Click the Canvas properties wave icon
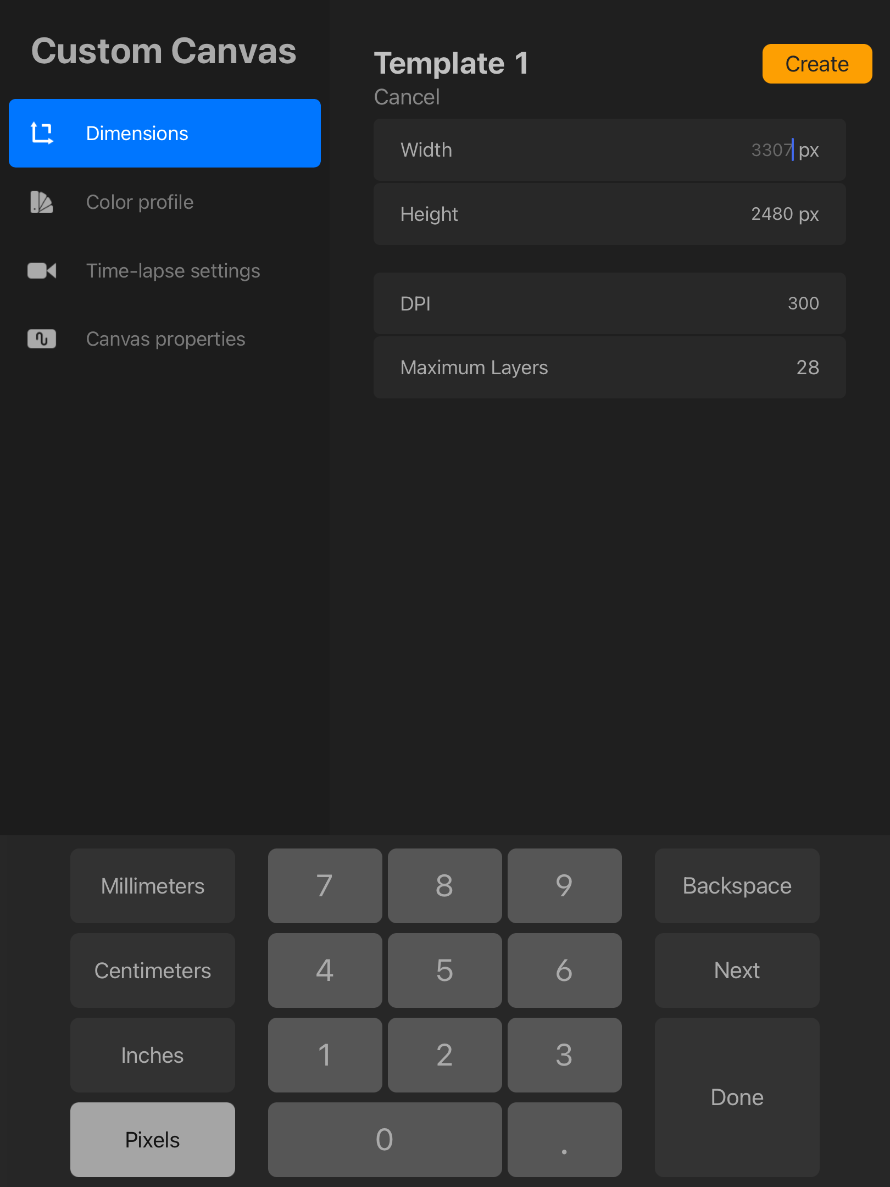The image size is (890, 1187). (42, 339)
